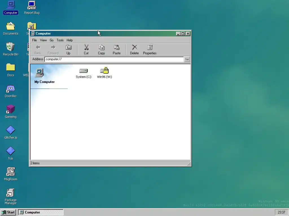Open the Start menu
289x216 pixels.
pyautogui.click(x=8, y=212)
